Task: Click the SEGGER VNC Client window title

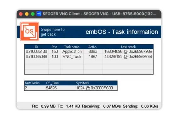Action: pos(99,14)
